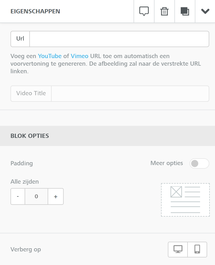Open the Vimeo link

pyautogui.click(x=79, y=56)
